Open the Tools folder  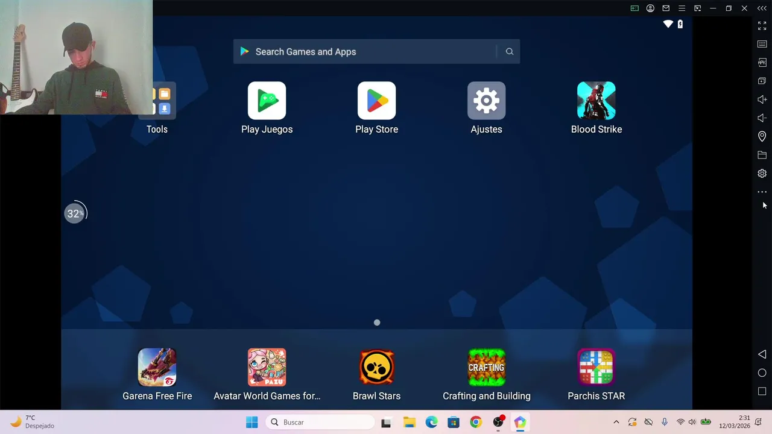coord(163,101)
